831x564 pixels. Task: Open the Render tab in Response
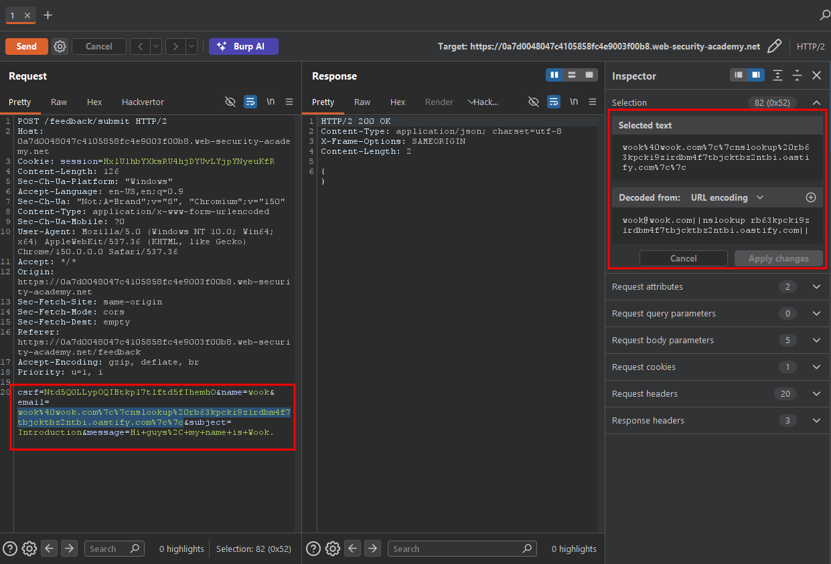439,102
